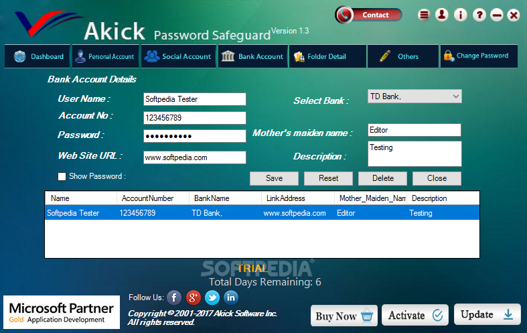The image size is (527, 333).
Task: Switch to the Personal Account tab label
Action: pos(111,56)
